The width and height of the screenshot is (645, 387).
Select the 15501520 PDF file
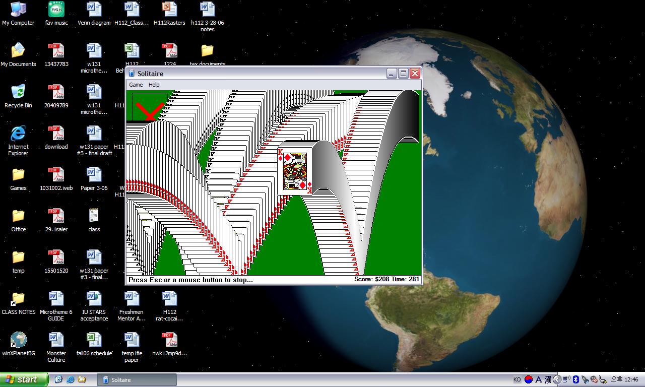56,262
